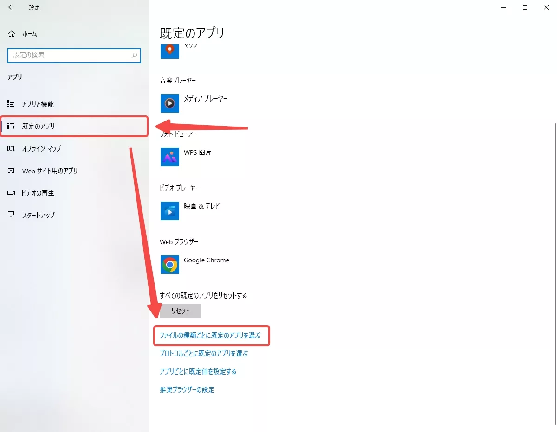Click the マップ app icon
Viewport: 557px width, 432px height.
tap(169, 51)
